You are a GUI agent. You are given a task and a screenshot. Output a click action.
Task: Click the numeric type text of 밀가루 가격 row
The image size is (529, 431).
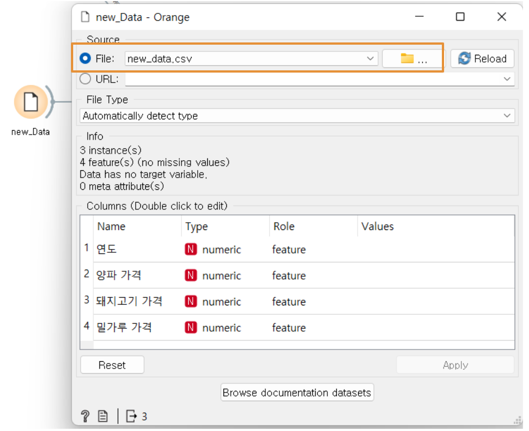click(221, 328)
